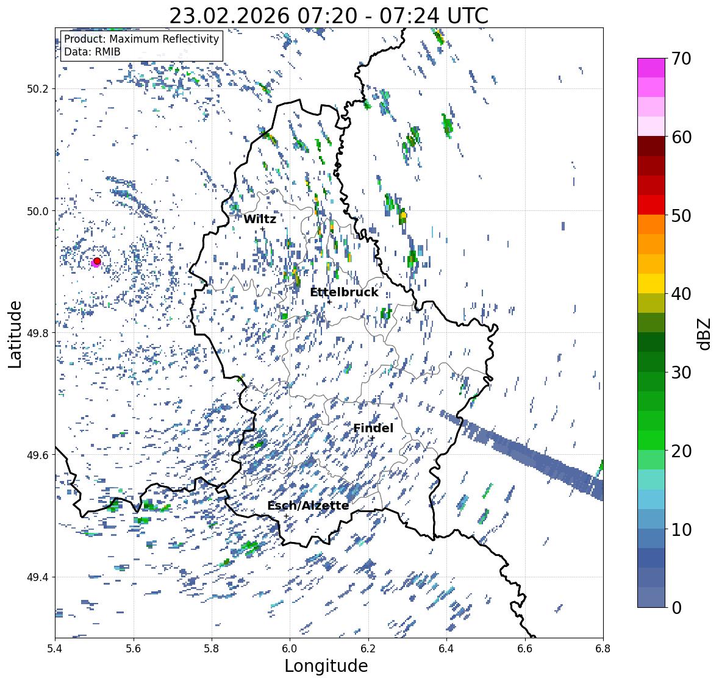Click the 'Data: RMIB' legend text

[92, 52]
